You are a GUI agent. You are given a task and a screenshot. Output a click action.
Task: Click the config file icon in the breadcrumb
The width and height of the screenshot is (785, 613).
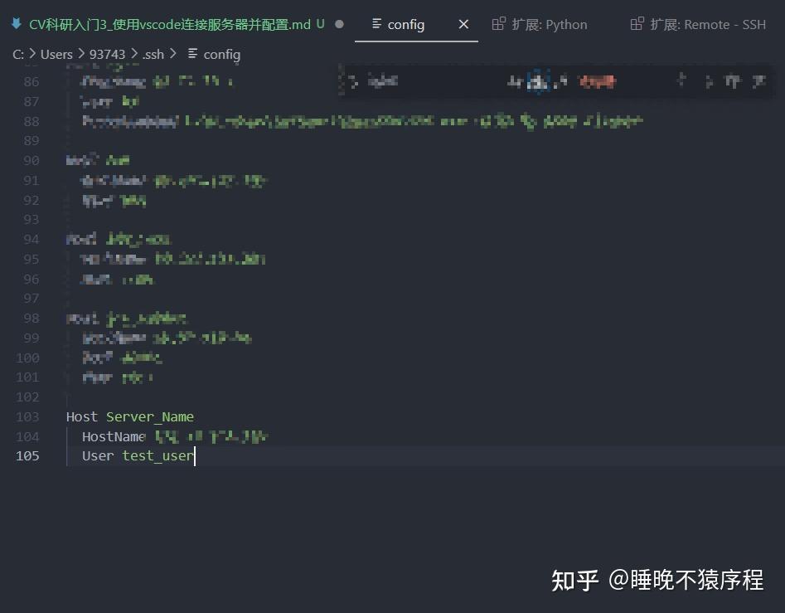pos(192,54)
